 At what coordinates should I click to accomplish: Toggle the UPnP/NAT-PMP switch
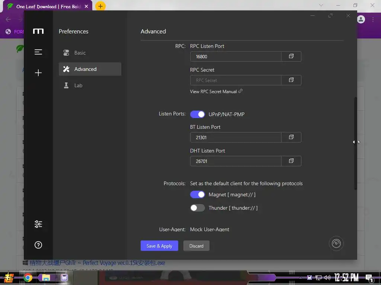tap(197, 114)
